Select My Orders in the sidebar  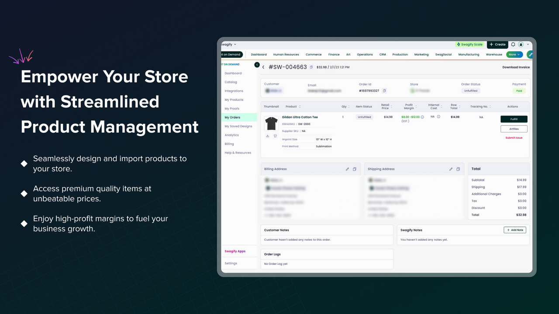click(239, 117)
